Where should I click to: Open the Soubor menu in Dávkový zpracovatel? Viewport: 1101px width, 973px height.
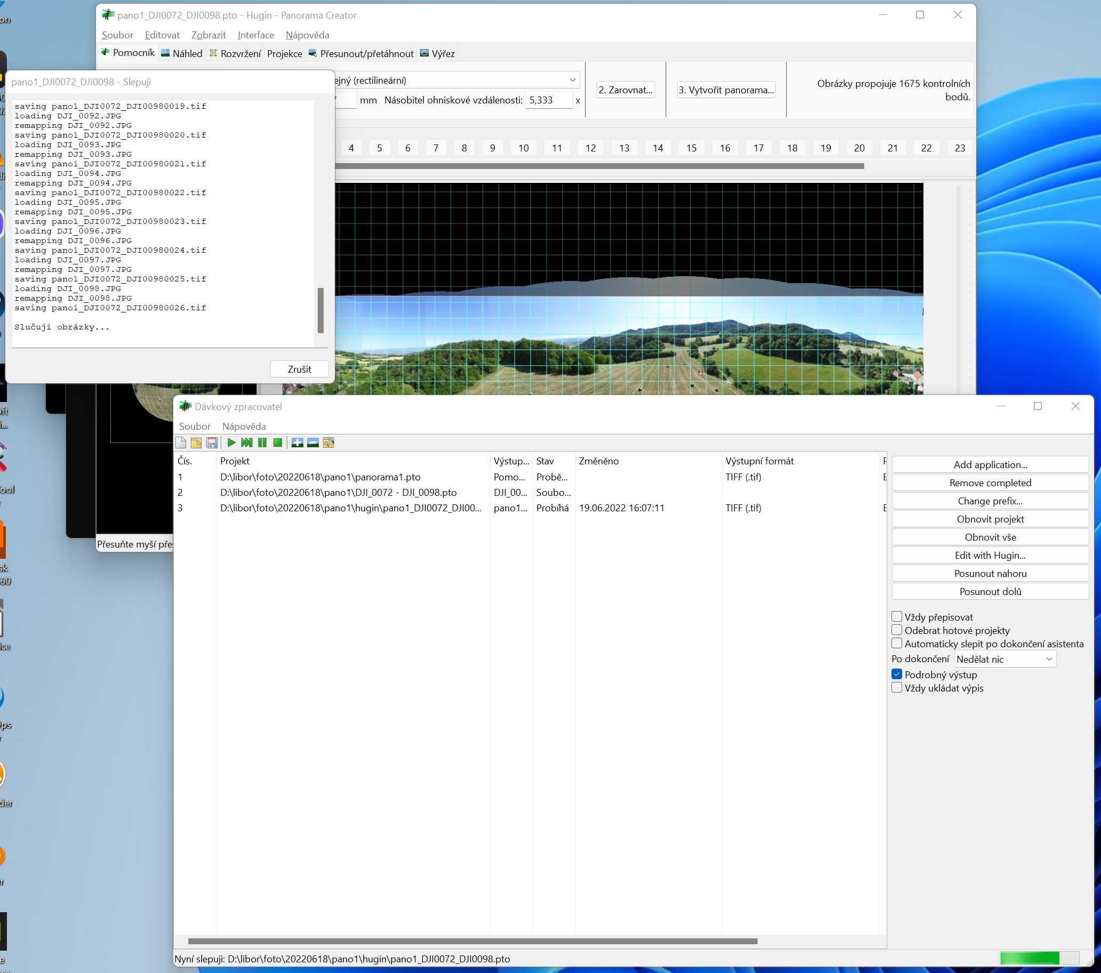(x=195, y=426)
